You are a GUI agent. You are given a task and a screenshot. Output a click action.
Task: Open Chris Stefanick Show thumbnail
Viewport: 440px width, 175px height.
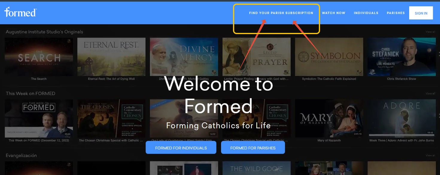pyautogui.click(x=402, y=57)
